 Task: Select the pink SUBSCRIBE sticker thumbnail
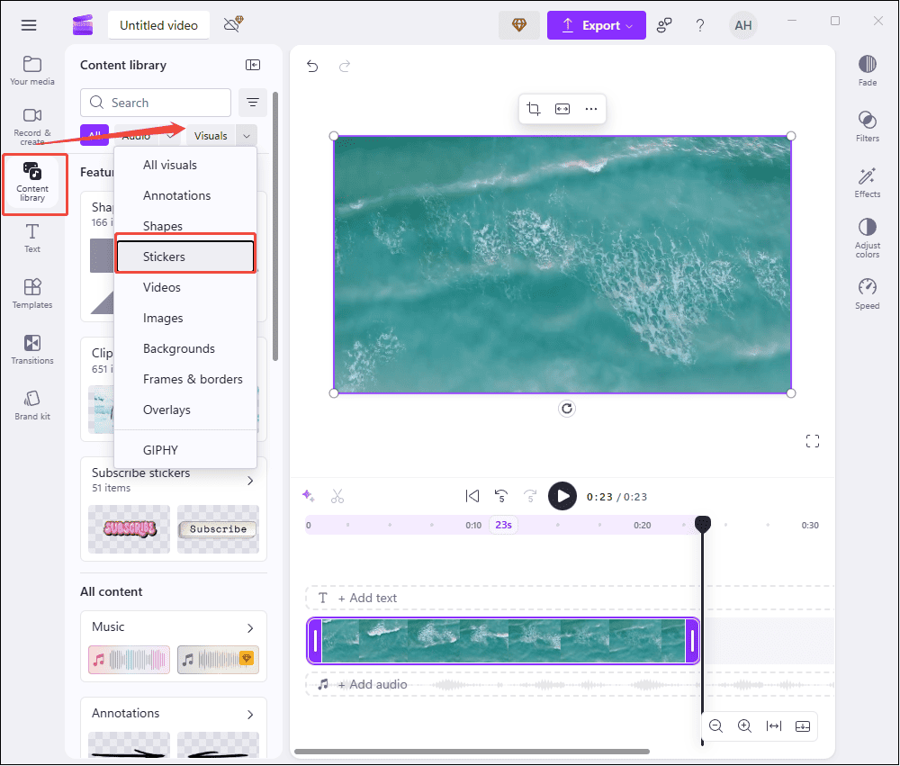tap(128, 529)
